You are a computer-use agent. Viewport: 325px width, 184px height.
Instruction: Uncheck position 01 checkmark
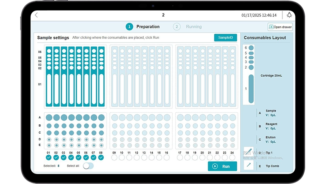pyautogui.click(x=48, y=158)
